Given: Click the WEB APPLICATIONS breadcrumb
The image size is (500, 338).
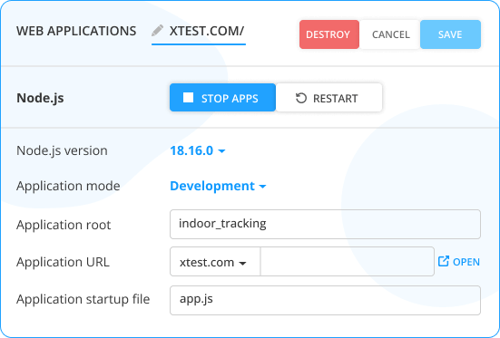Looking at the screenshot, I should tap(76, 31).
